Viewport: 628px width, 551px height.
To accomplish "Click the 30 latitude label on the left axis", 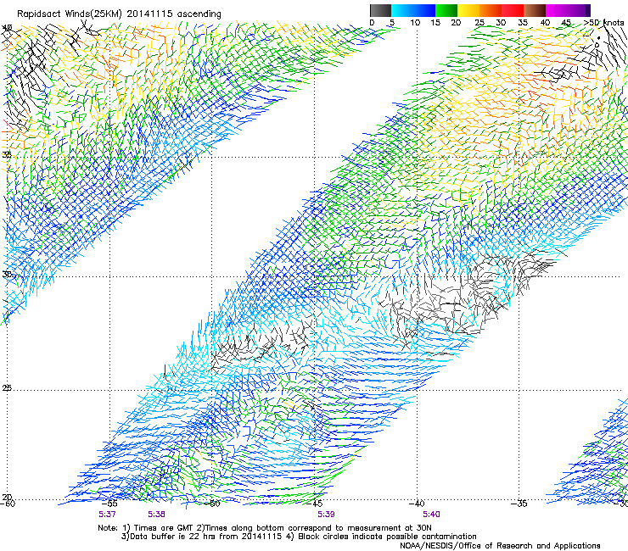I will pyautogui.click(x=7, y=275).
